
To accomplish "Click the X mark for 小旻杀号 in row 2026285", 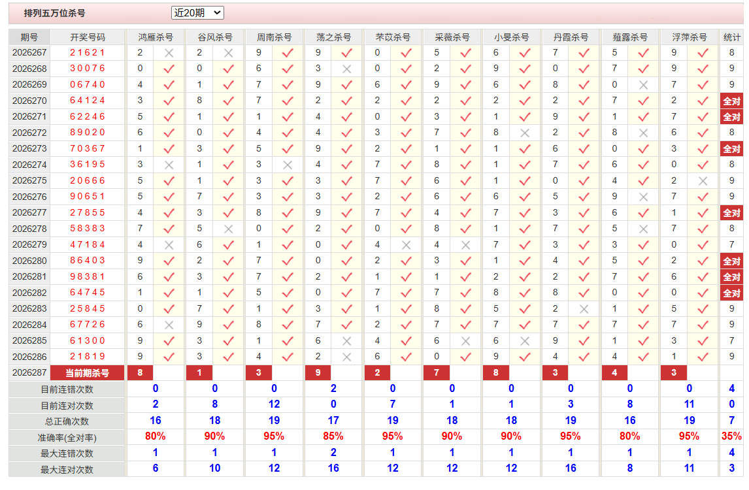I will (525, 341).
